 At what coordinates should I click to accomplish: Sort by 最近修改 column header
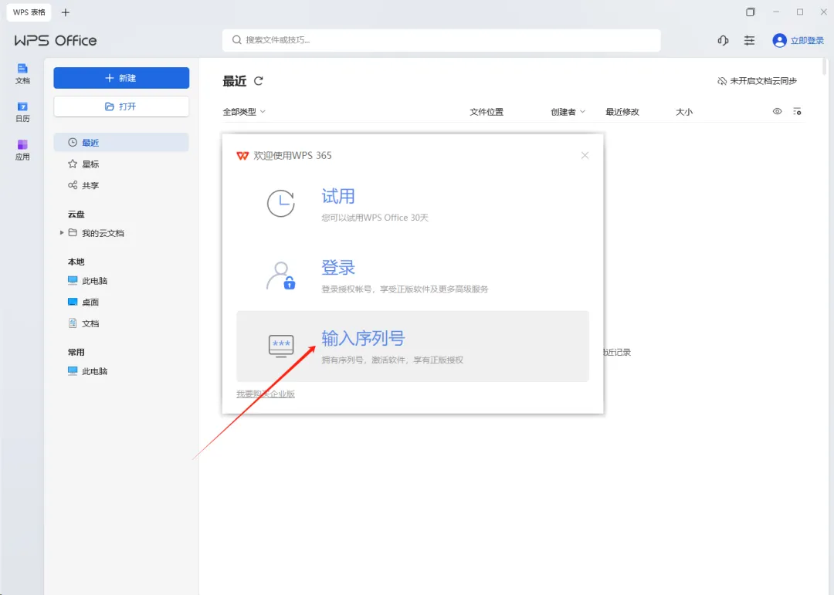point(622,112)
